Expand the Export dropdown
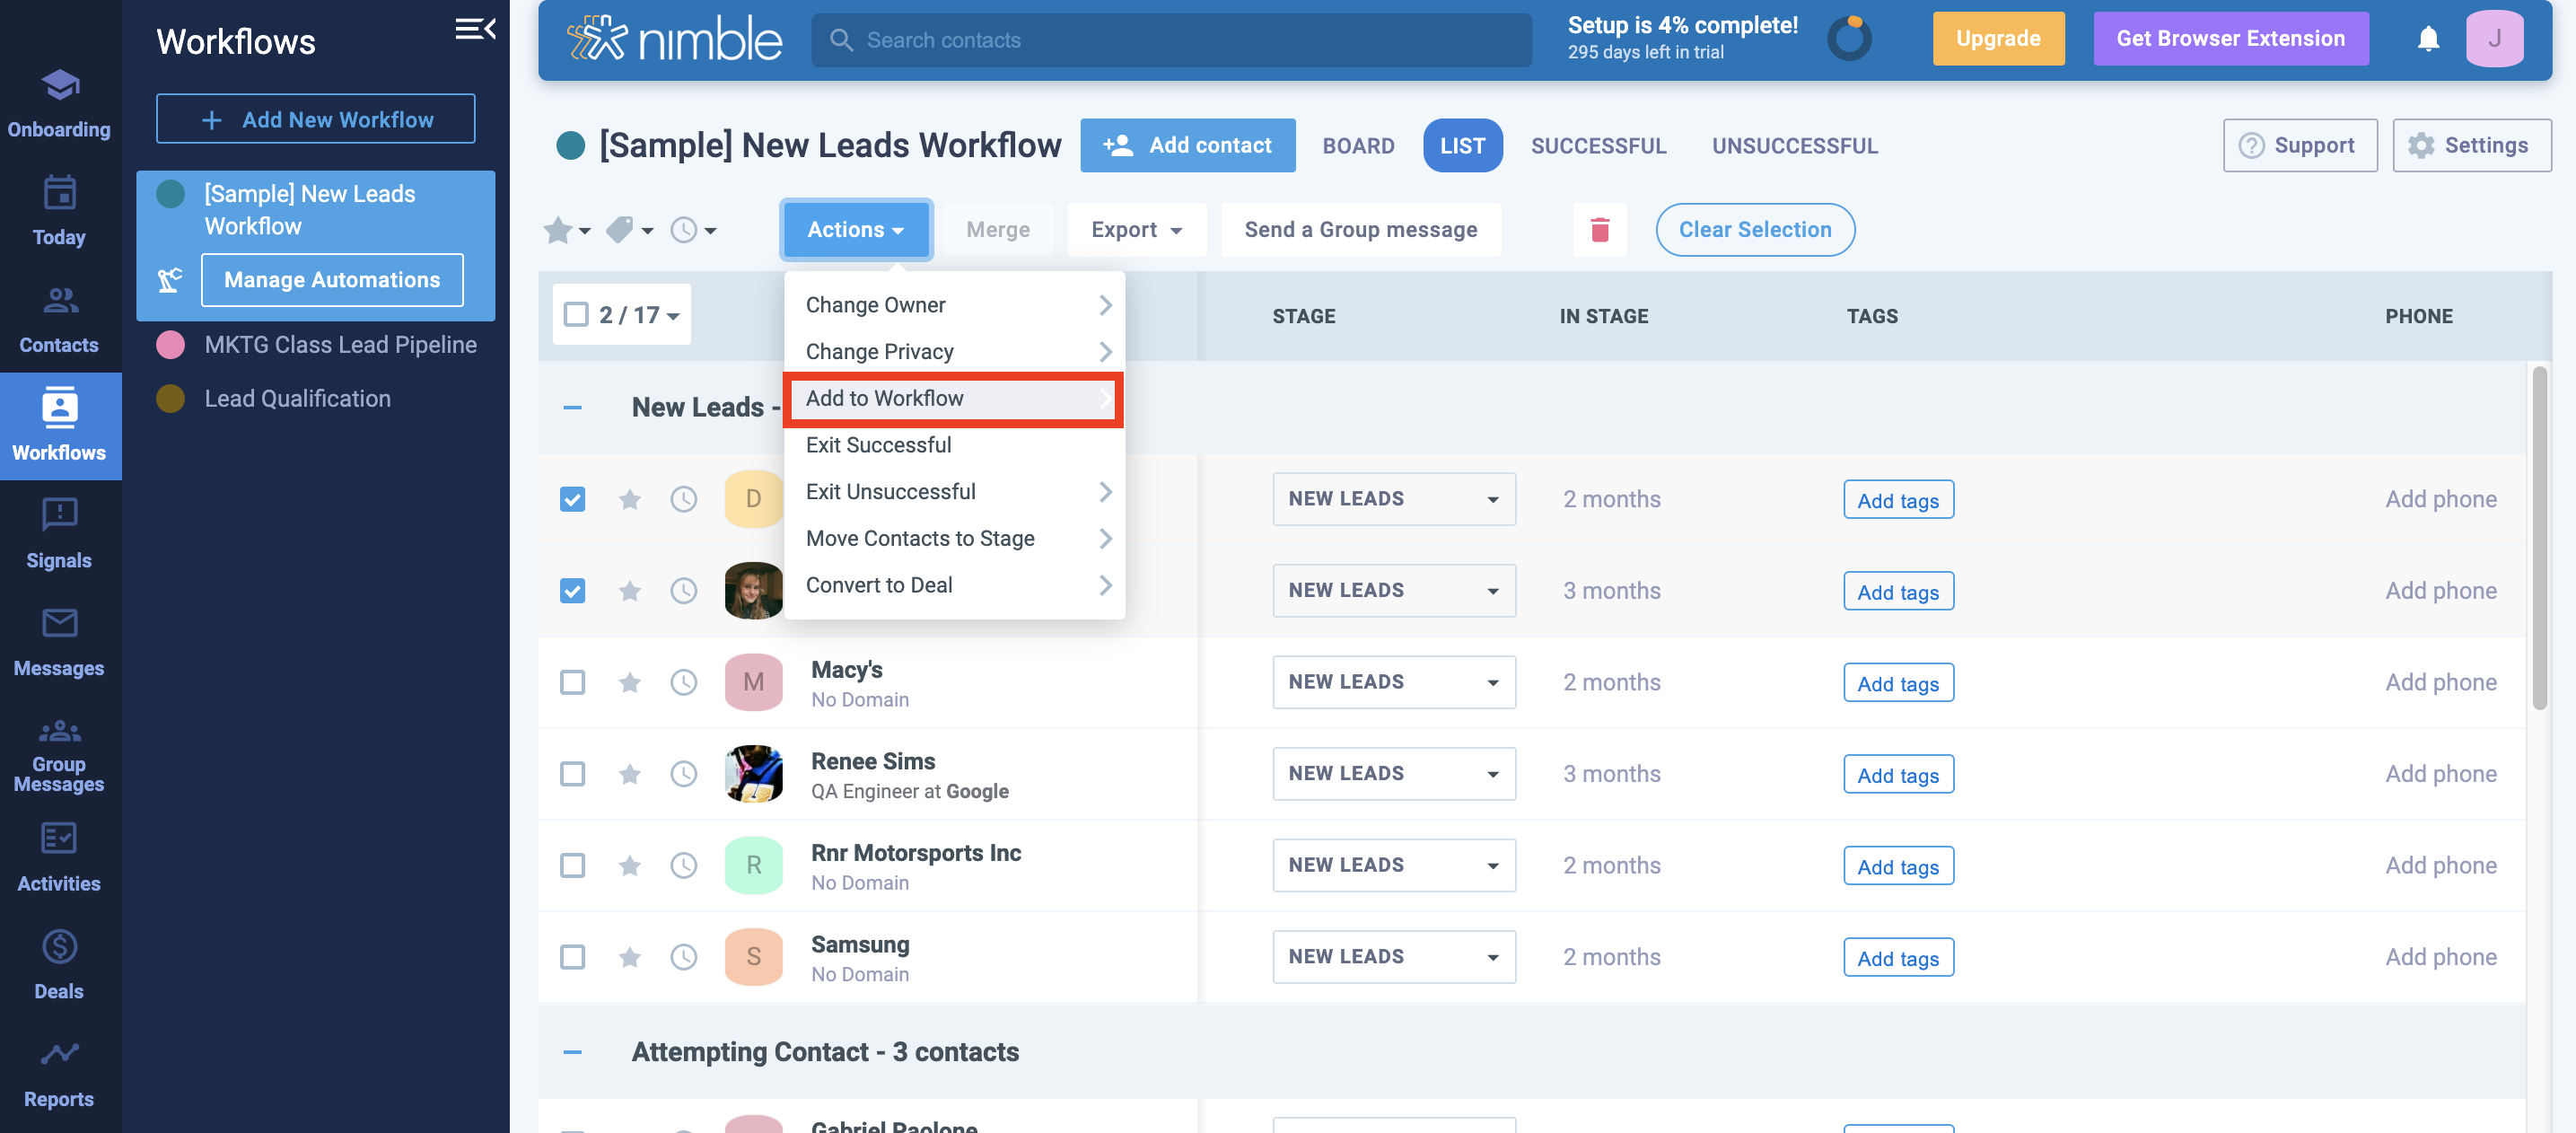Screen dimensions: 2576x1133 [1136, 230]
